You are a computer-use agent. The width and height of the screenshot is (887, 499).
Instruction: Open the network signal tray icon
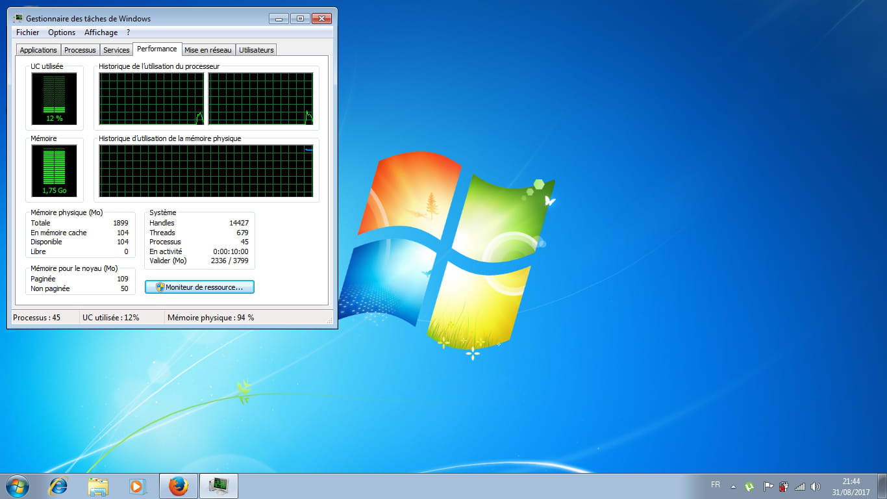[x=800, y=486]
